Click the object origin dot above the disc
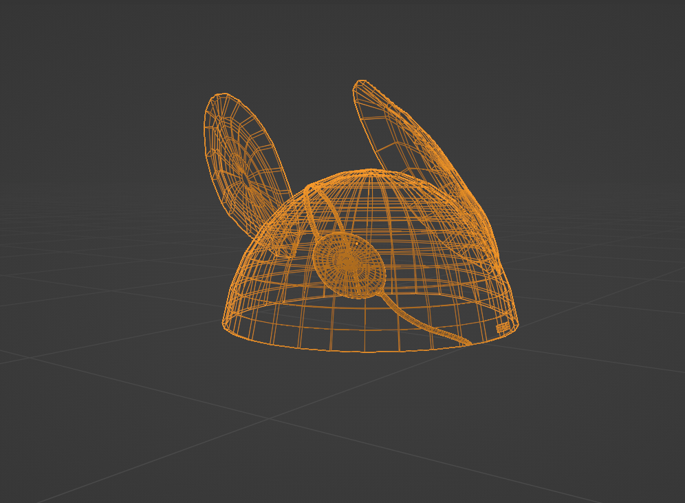The height and width of the screenshot is (503, 685). pos(356,244)
